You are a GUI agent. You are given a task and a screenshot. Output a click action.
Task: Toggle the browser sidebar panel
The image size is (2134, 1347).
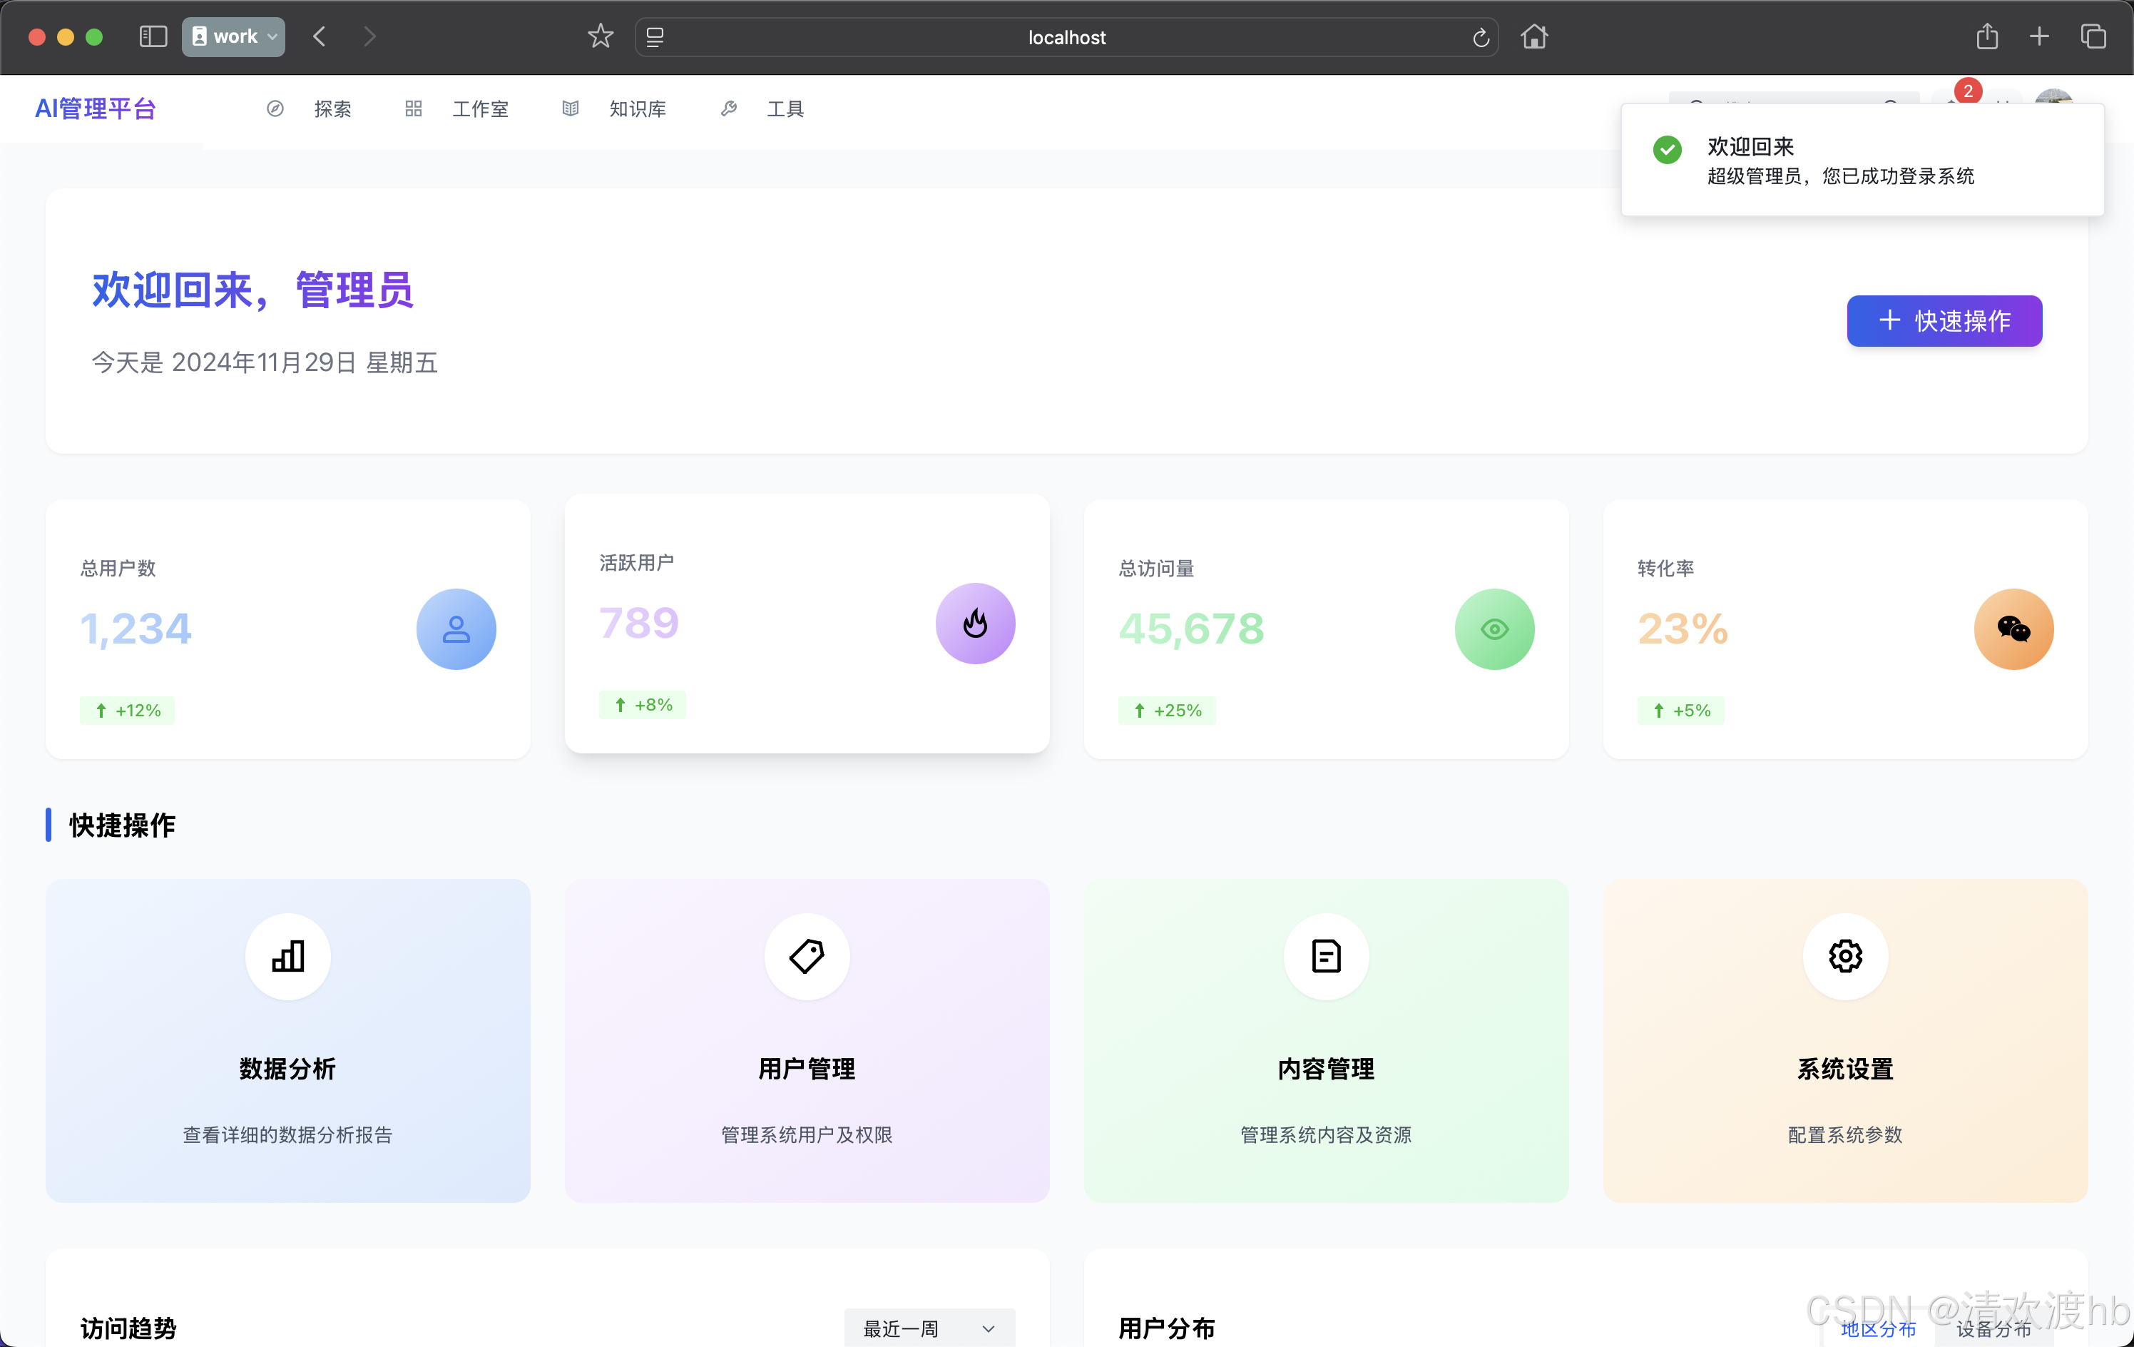153,36
